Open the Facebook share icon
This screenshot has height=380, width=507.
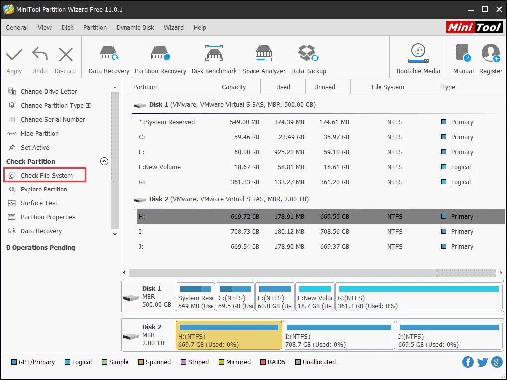[468, 362]
